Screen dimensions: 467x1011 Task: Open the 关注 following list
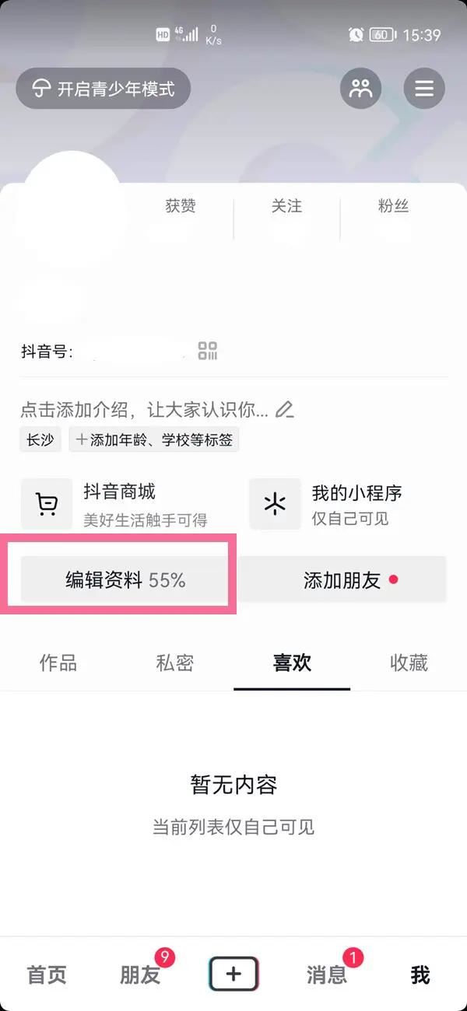point(286,206)
